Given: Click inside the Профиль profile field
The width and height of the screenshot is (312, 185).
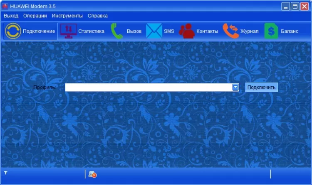Looking at the screenshot, I should point(148,87).
